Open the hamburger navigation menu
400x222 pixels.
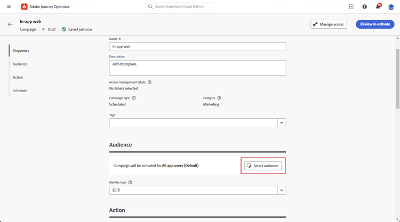(x=9, y=7)
